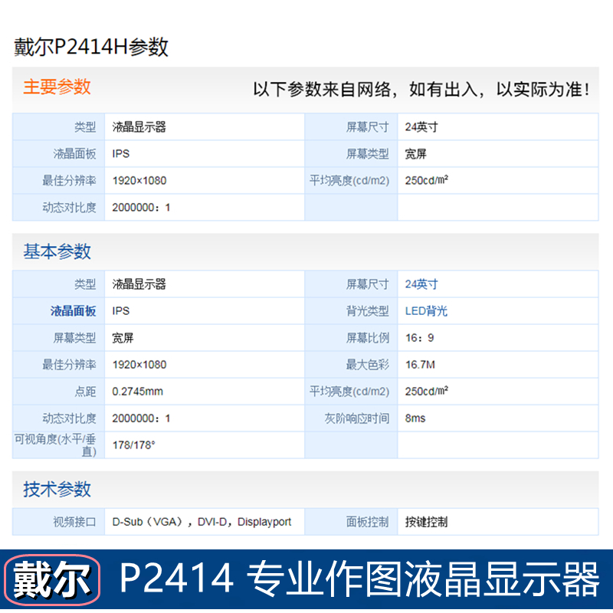Click the 视频接口 label
613x613 pixels.
(74, 522)
